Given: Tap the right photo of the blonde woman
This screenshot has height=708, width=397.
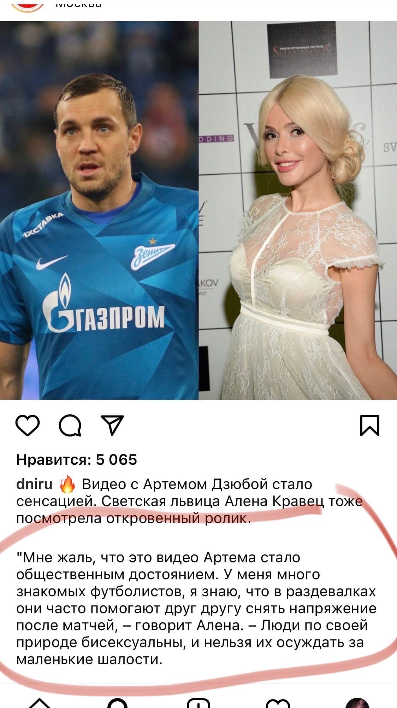Looking at the screenshot, I should [298, 210].
